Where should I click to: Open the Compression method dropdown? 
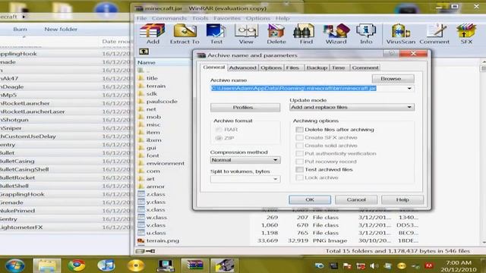click(x=245, y=160)
